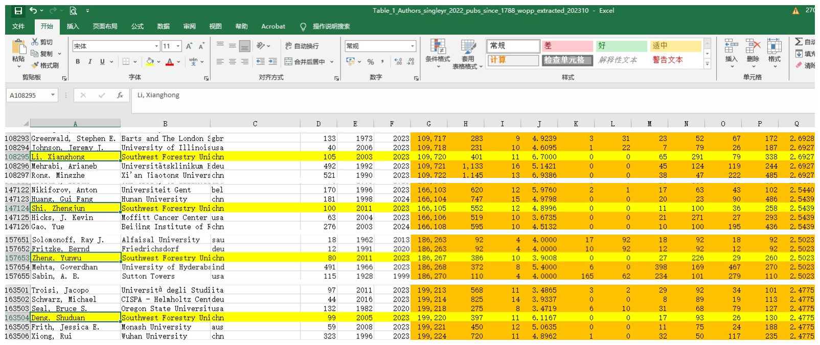Toggle Bold formatting
The width and height of the screenshot is (820, 345).
pos(78,62)
